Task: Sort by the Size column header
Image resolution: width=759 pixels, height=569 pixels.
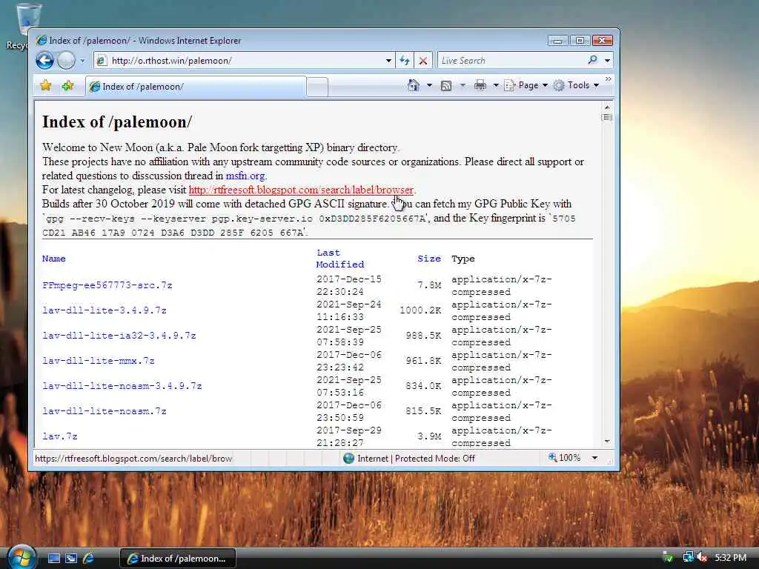Action: point(429,259)
